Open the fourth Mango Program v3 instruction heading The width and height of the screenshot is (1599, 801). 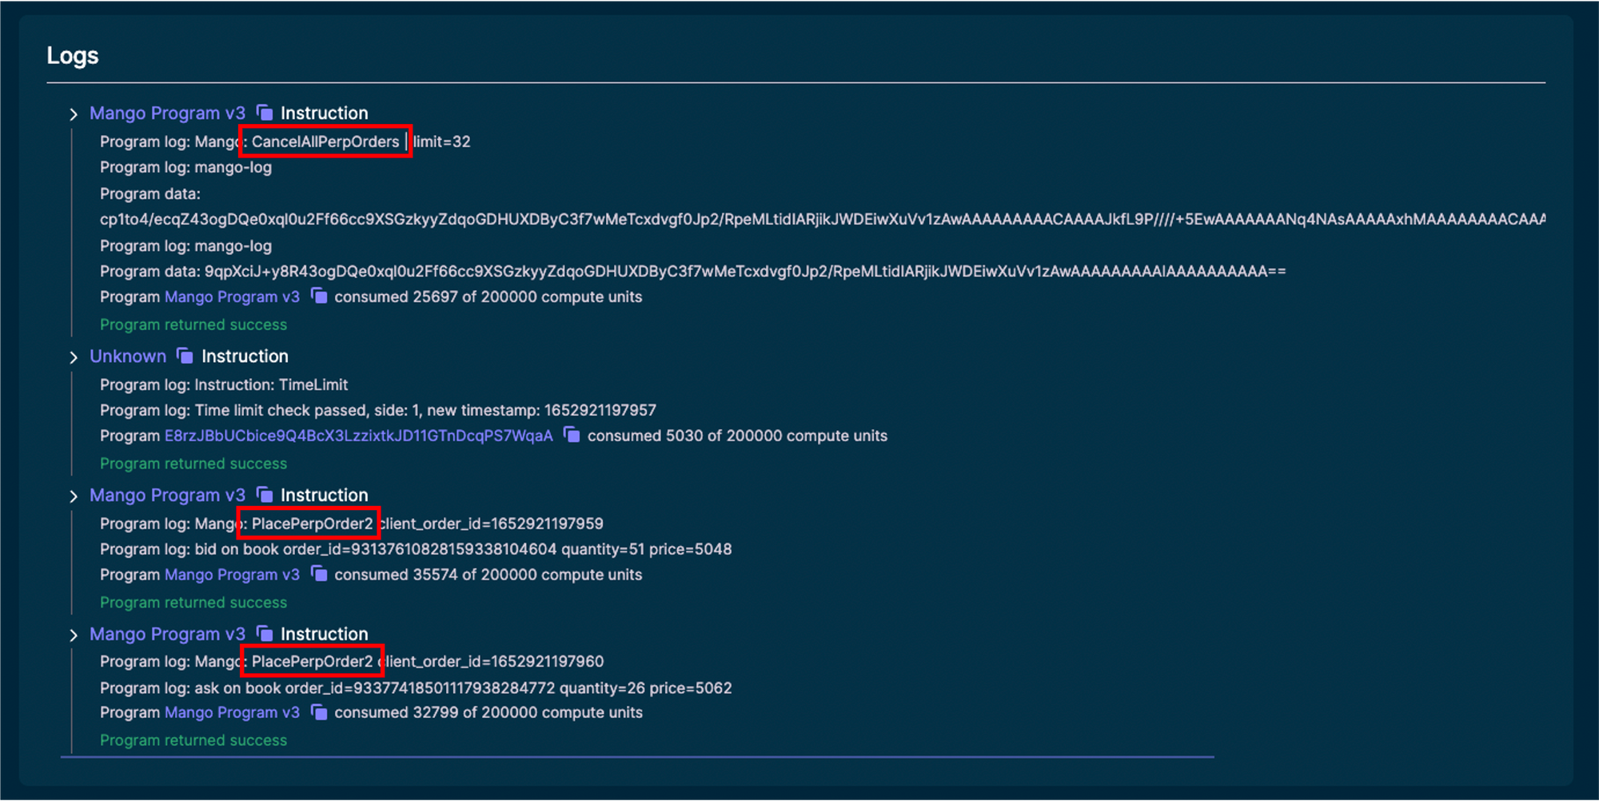point(167,633)
